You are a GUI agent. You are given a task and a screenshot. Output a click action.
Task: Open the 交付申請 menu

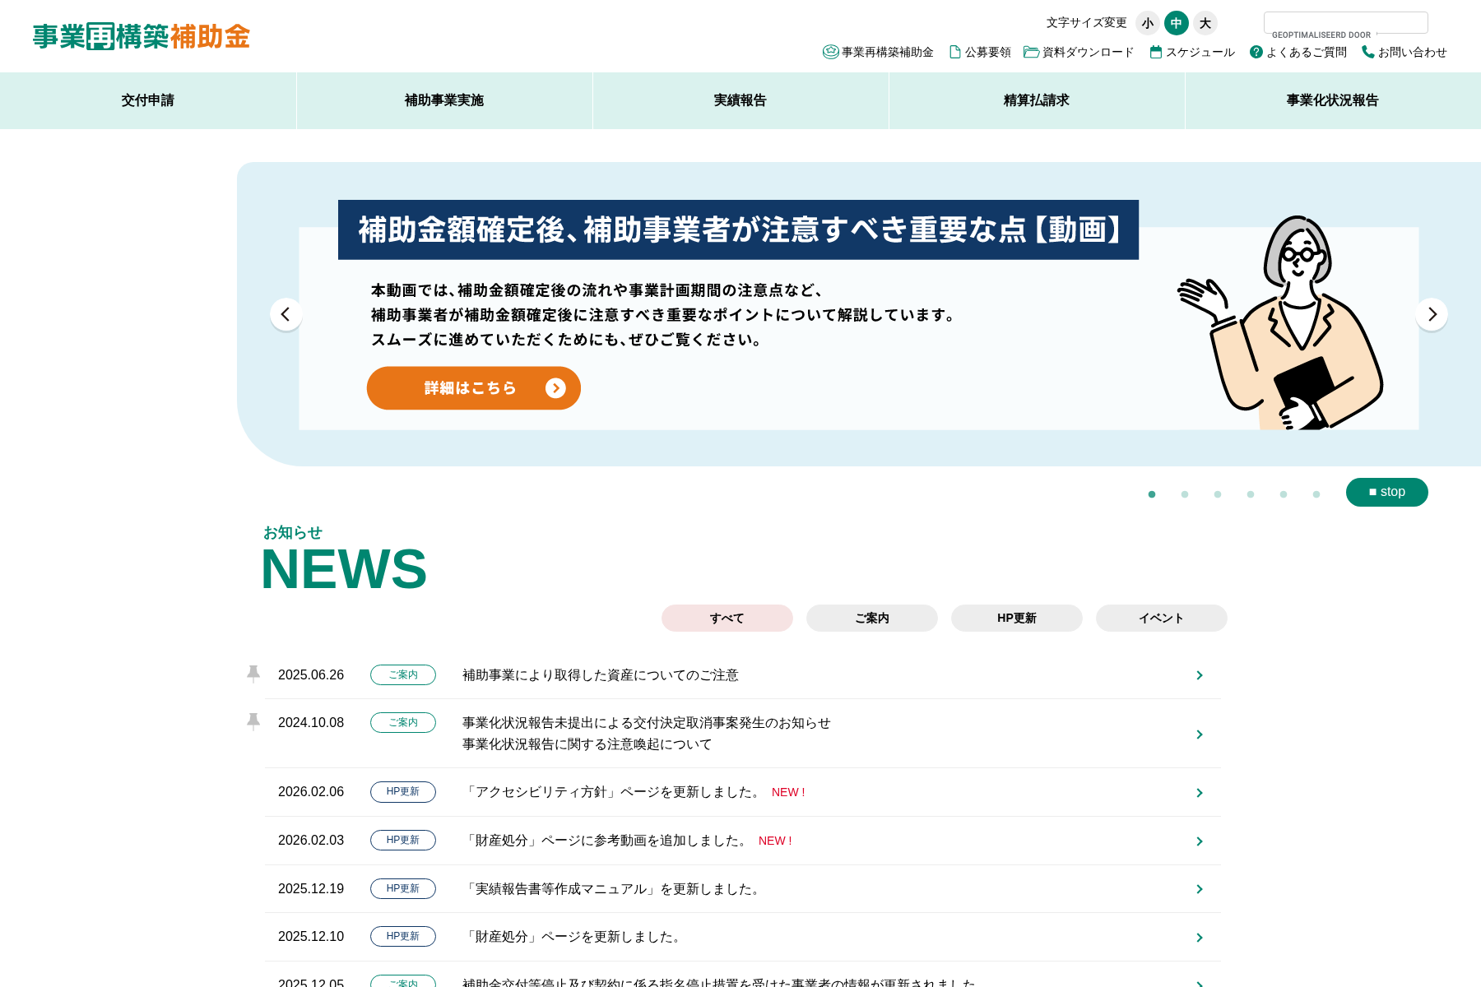(148, 100)
